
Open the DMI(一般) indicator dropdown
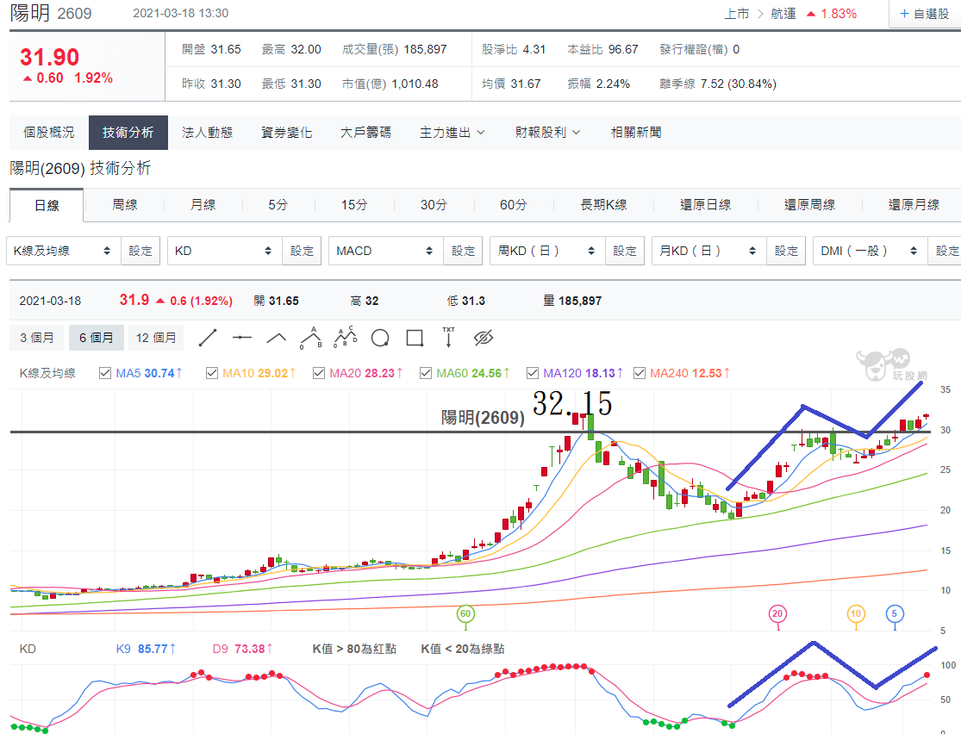tap(871, 251)
